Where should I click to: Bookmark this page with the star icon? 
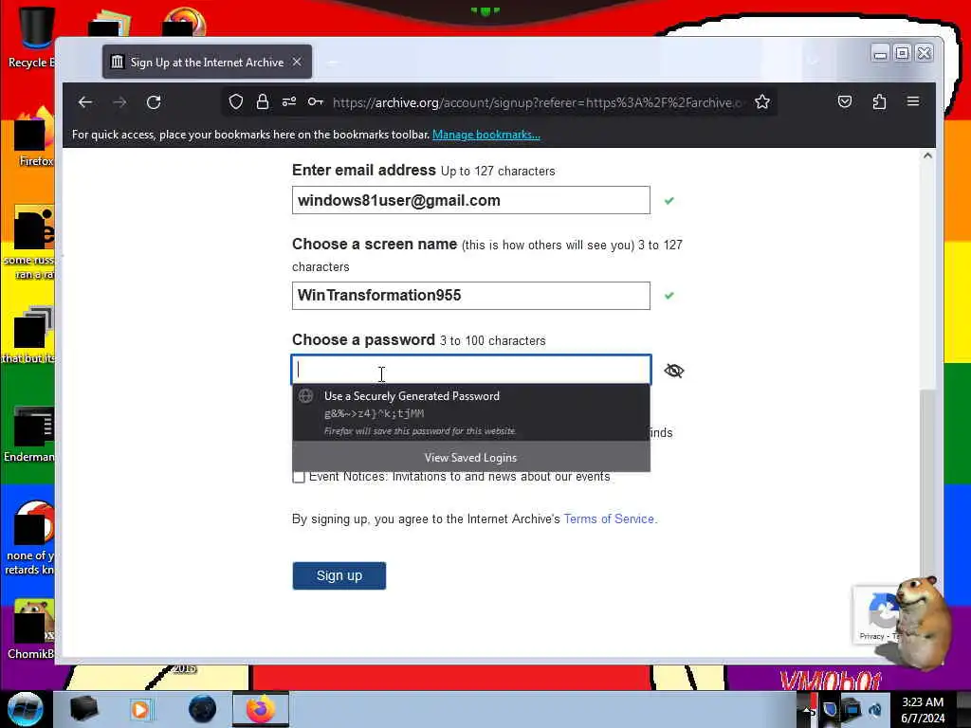(762, 101)
